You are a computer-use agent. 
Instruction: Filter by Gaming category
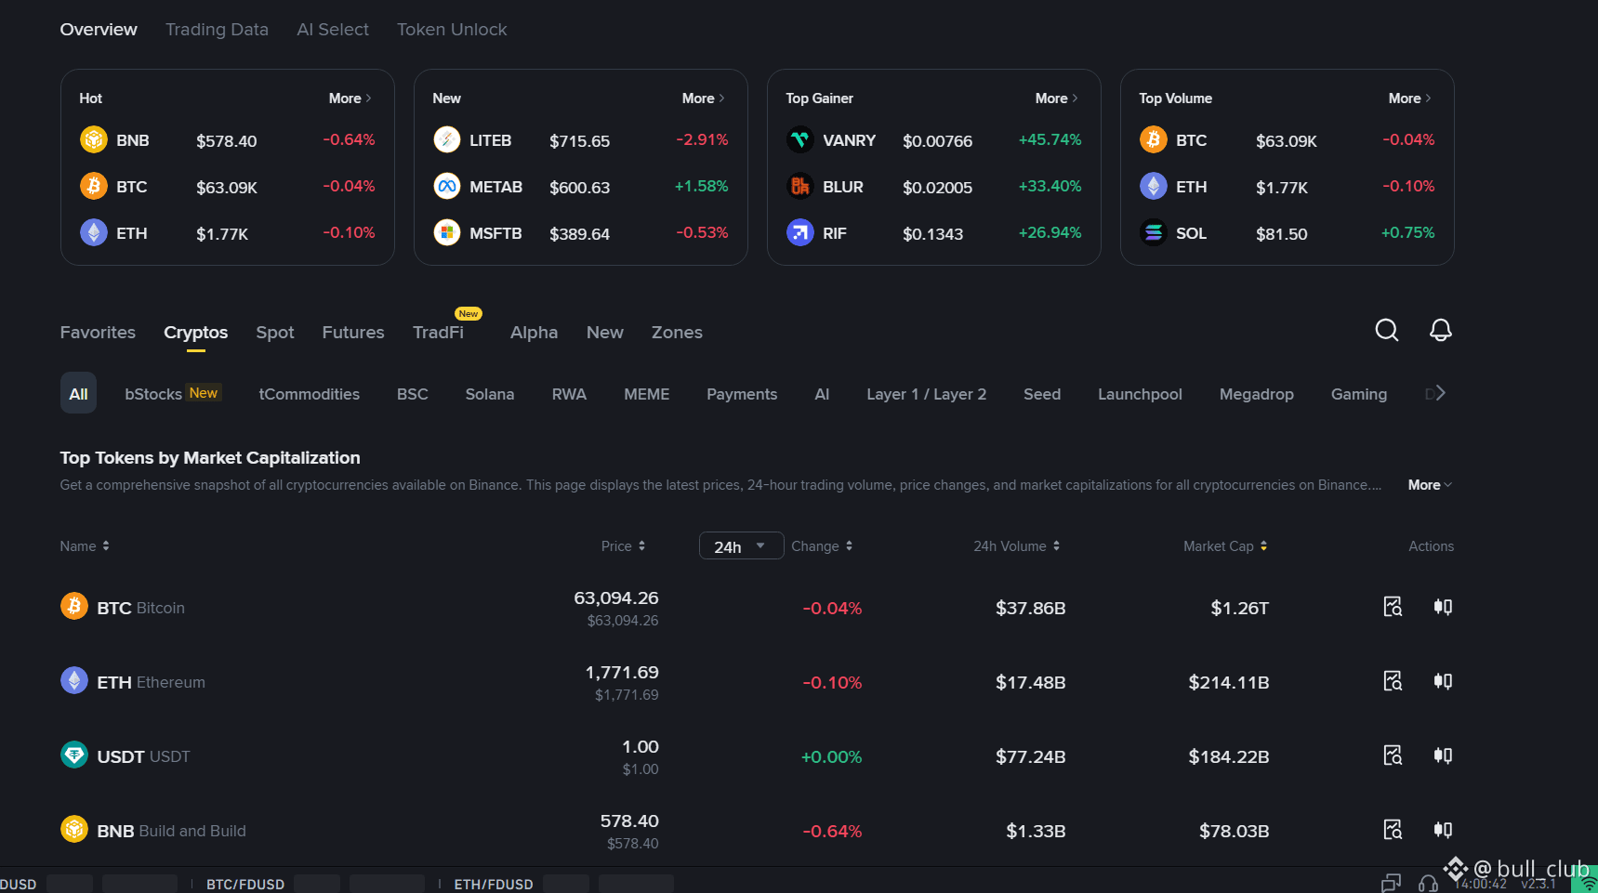[x=1359, y=394]
